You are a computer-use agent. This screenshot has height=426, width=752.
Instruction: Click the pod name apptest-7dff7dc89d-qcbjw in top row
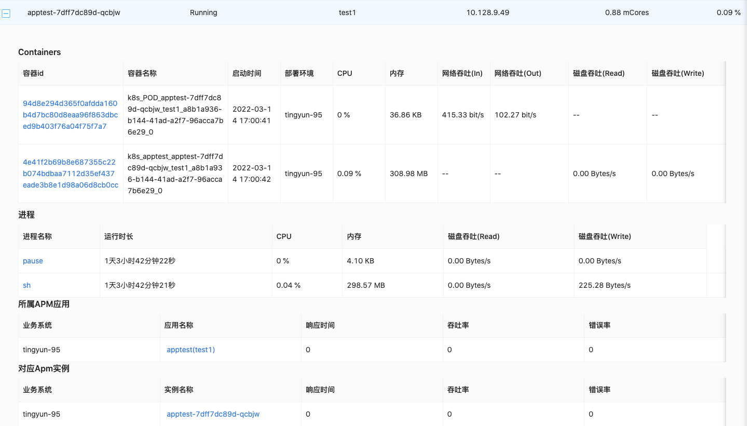[x=74, y=12]
